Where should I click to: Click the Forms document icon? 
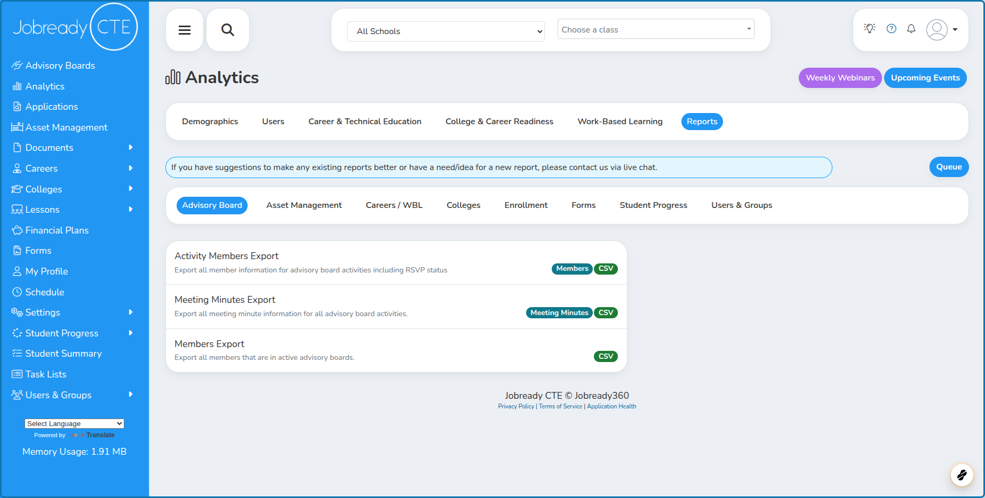[17, 251]
